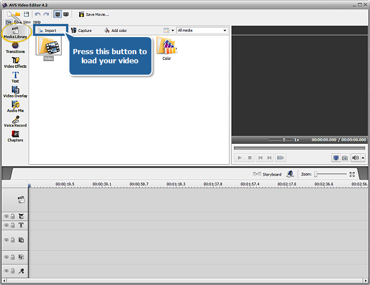Open the Media Library section
This screenshot has width=370, height=285.
pyautogui.click(x=15, y=33)
